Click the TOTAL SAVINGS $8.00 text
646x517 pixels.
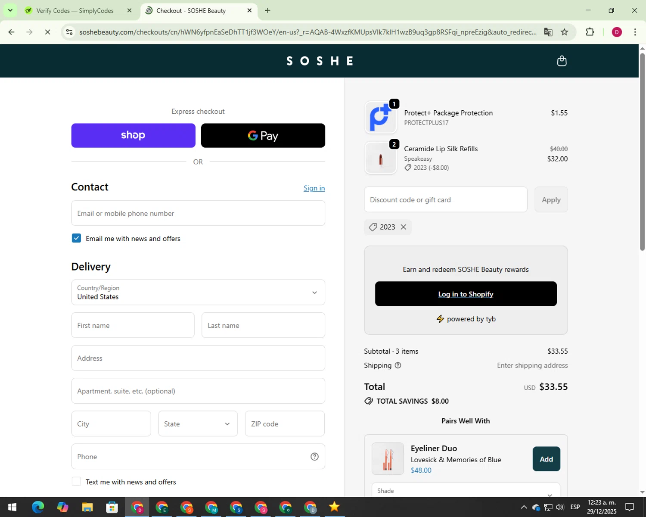[413, 401]
